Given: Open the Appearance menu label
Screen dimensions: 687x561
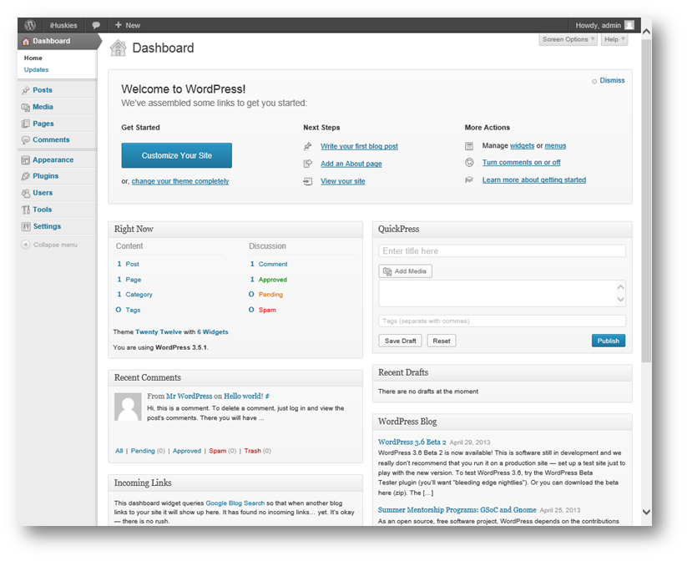Looking at the screenshot, I should coord(53,160).
